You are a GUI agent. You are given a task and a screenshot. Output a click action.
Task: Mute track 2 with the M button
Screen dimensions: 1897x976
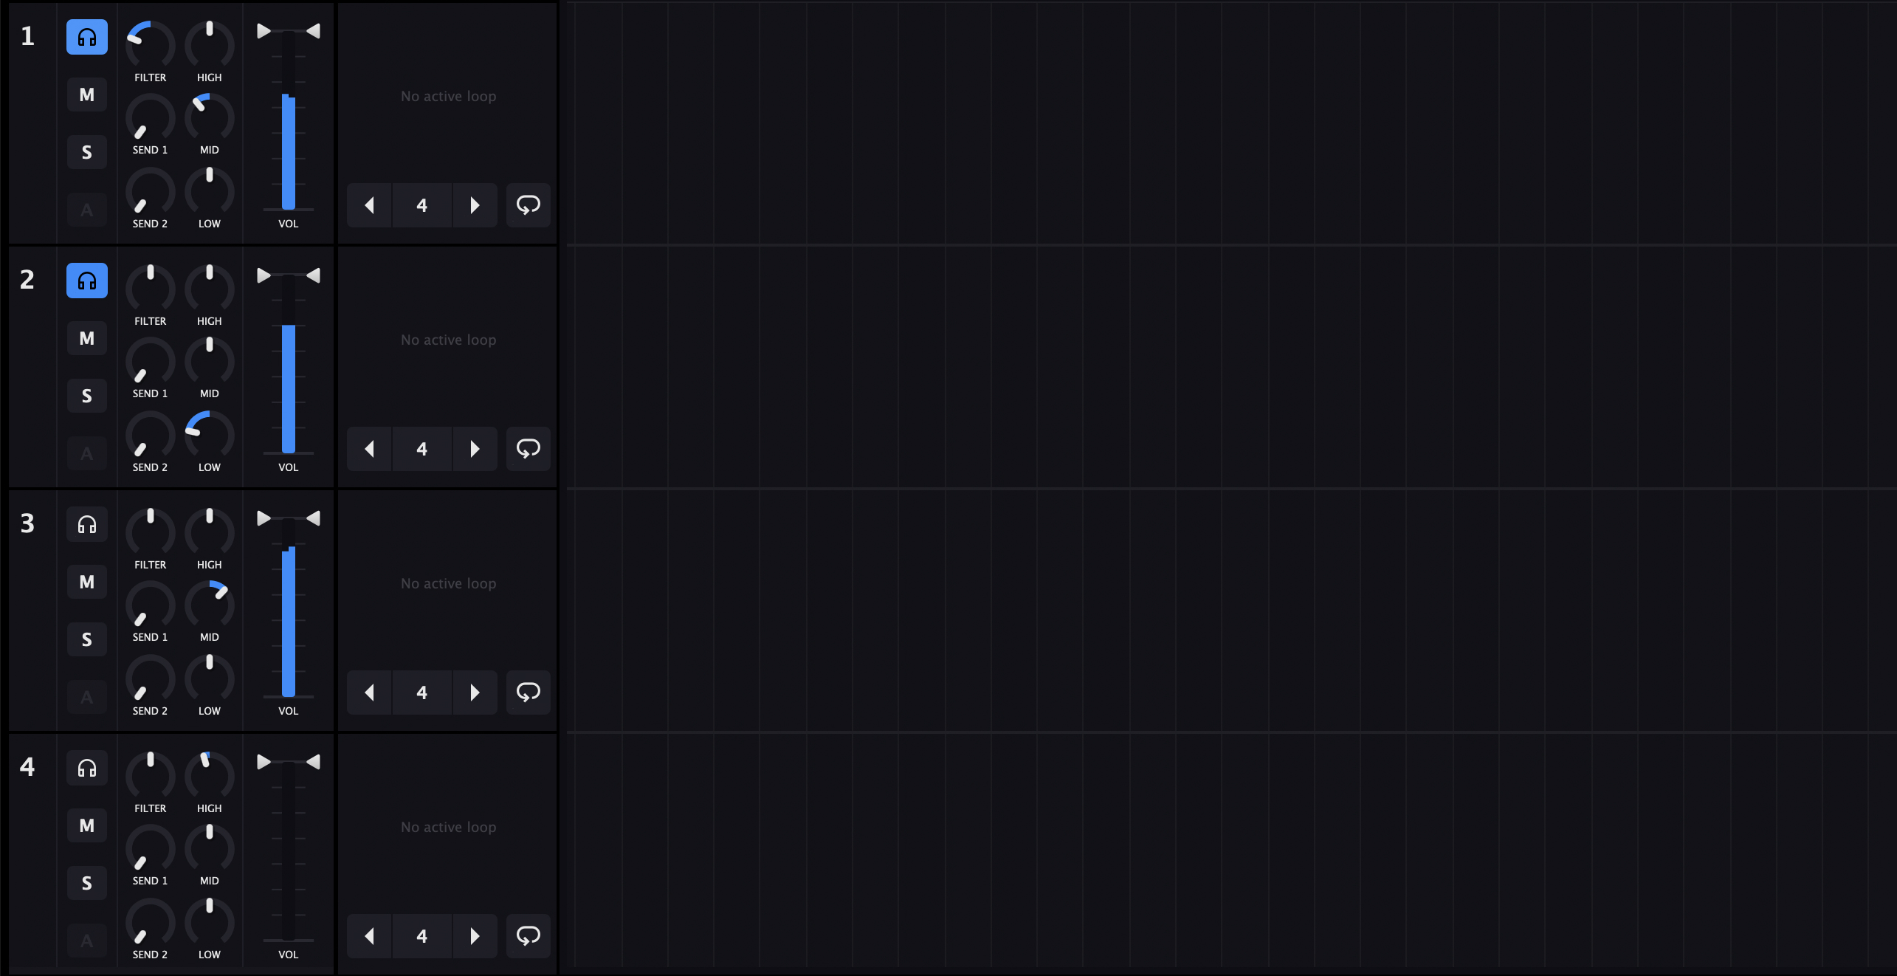pyautogui.click(x=86, y=338)
